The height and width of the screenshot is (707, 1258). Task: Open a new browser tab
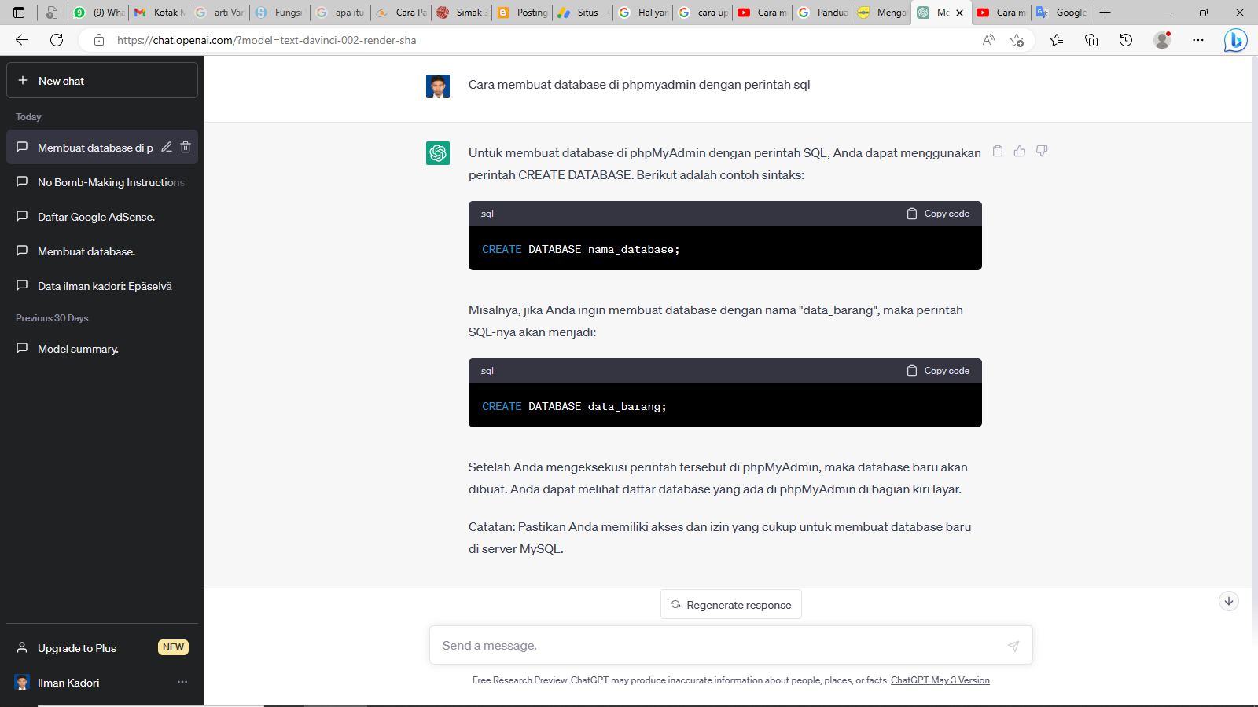(x=1105, y=13)
